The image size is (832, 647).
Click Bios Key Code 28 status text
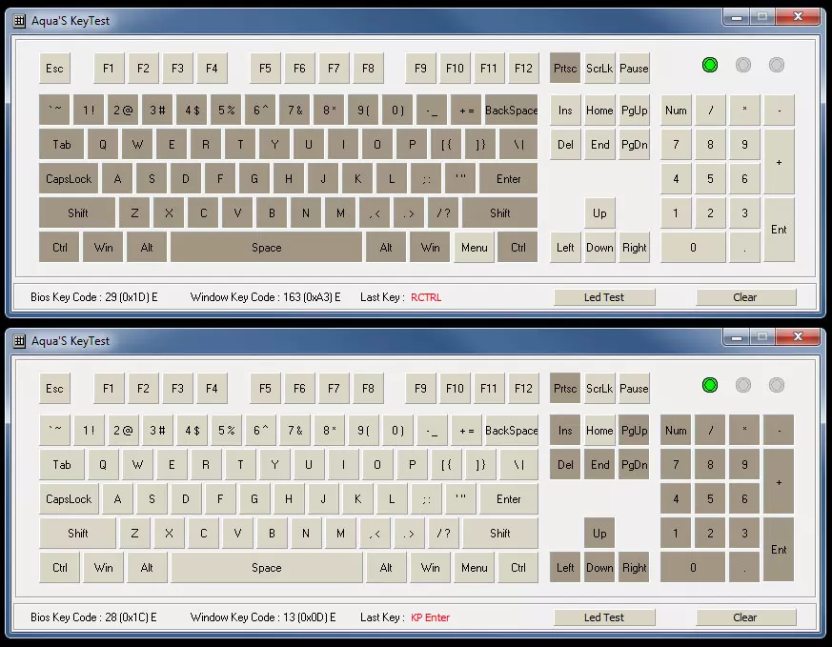93,617
